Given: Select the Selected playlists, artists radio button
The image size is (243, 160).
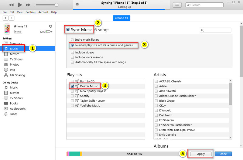Looking at the screenshot, I should pos(72,45).
